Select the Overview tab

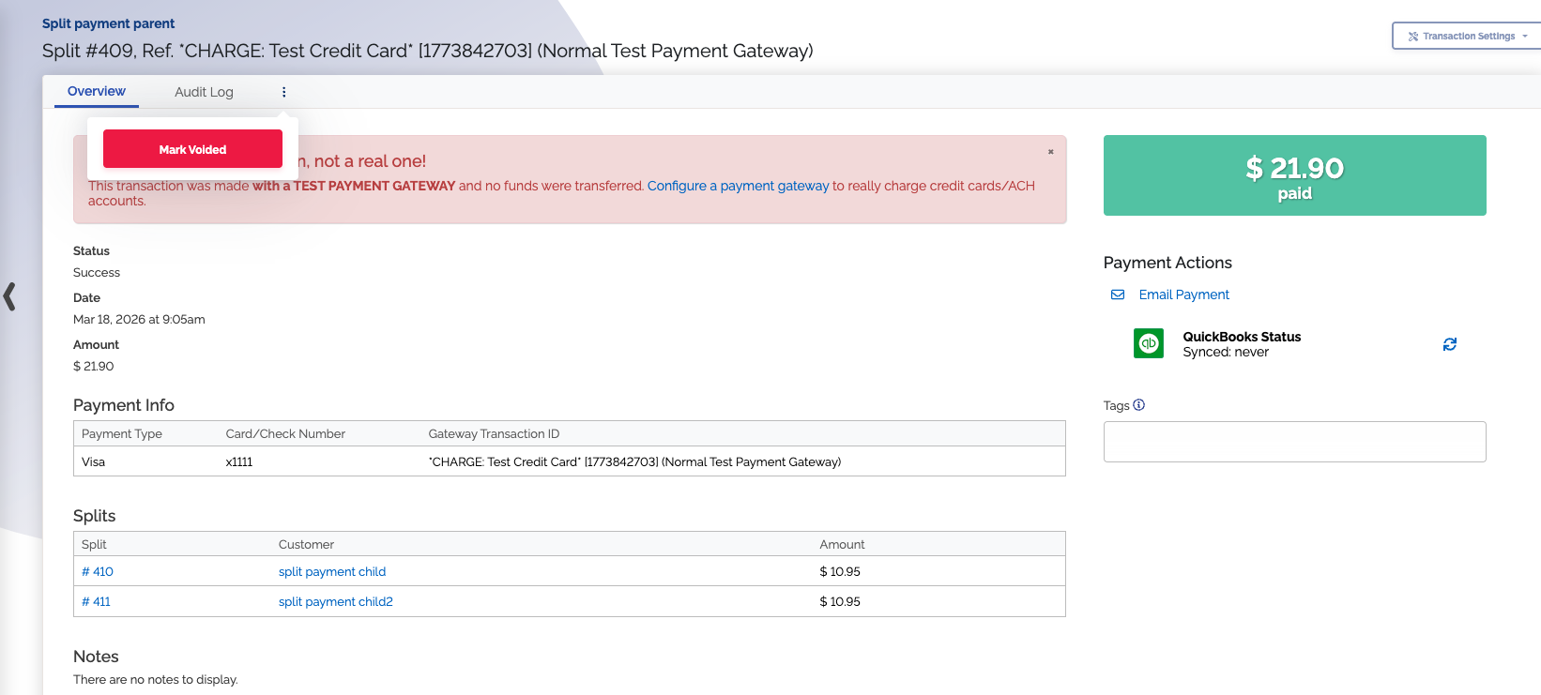97,91
